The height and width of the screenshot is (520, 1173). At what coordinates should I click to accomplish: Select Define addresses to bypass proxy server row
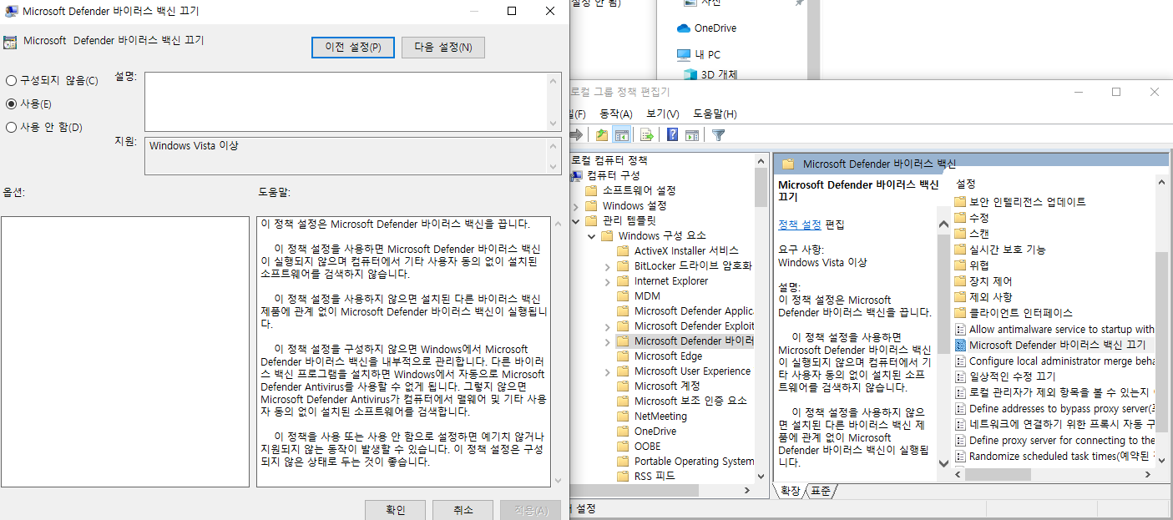pyautogui.click(x=1054, y=408)
